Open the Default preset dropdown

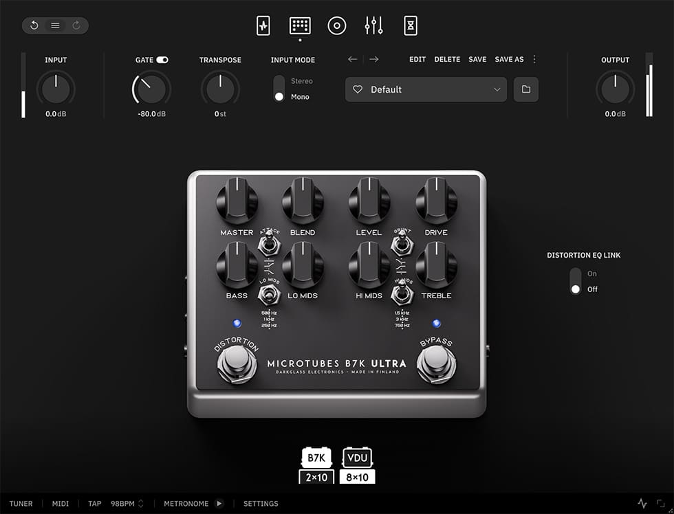[425, 89]
